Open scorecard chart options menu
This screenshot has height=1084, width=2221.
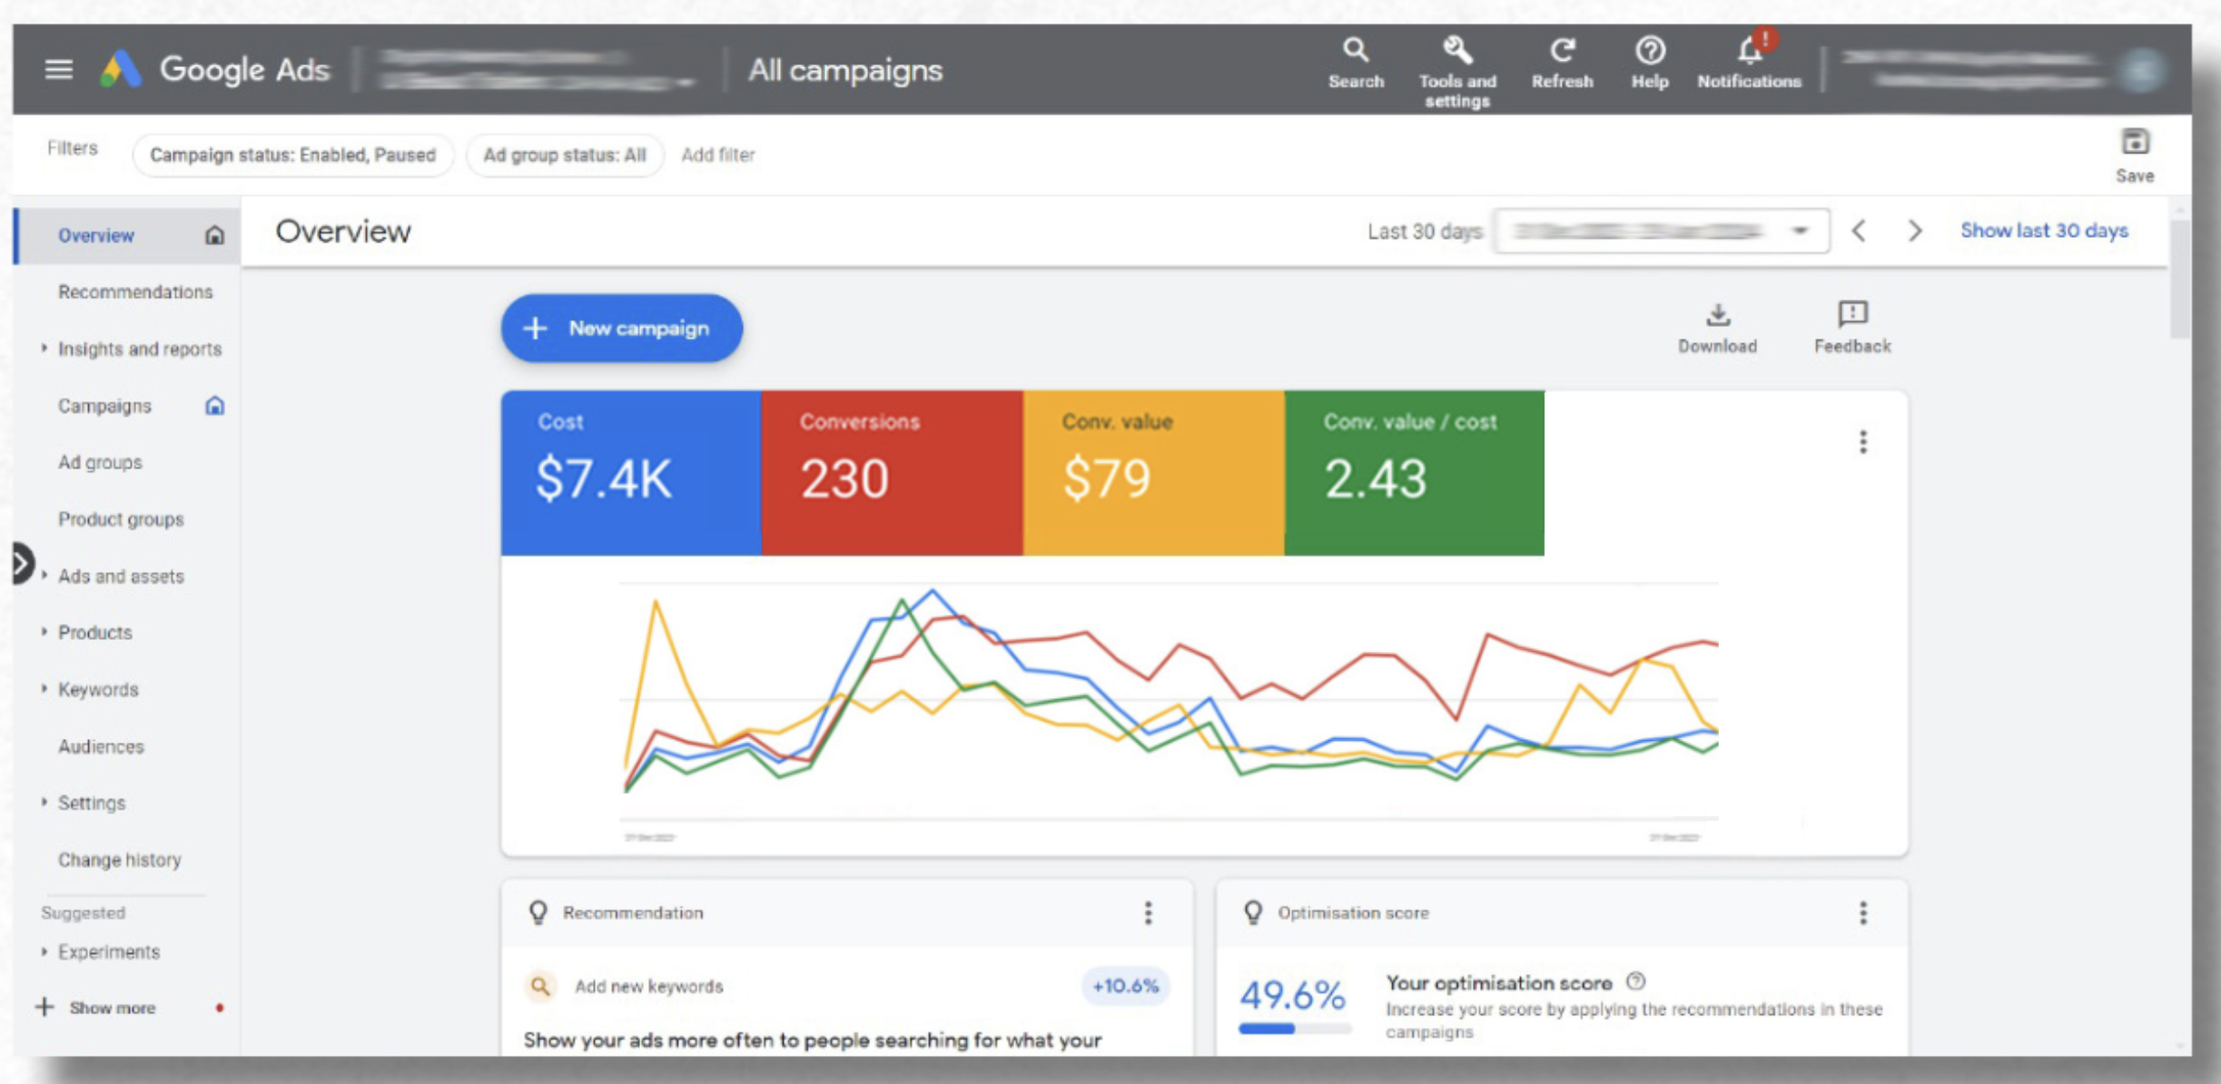click(x=1863, y=442)
